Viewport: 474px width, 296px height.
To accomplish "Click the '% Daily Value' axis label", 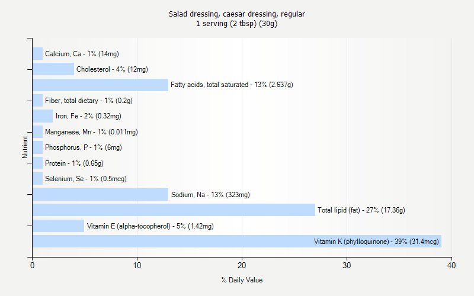I will tap(242, 280).
